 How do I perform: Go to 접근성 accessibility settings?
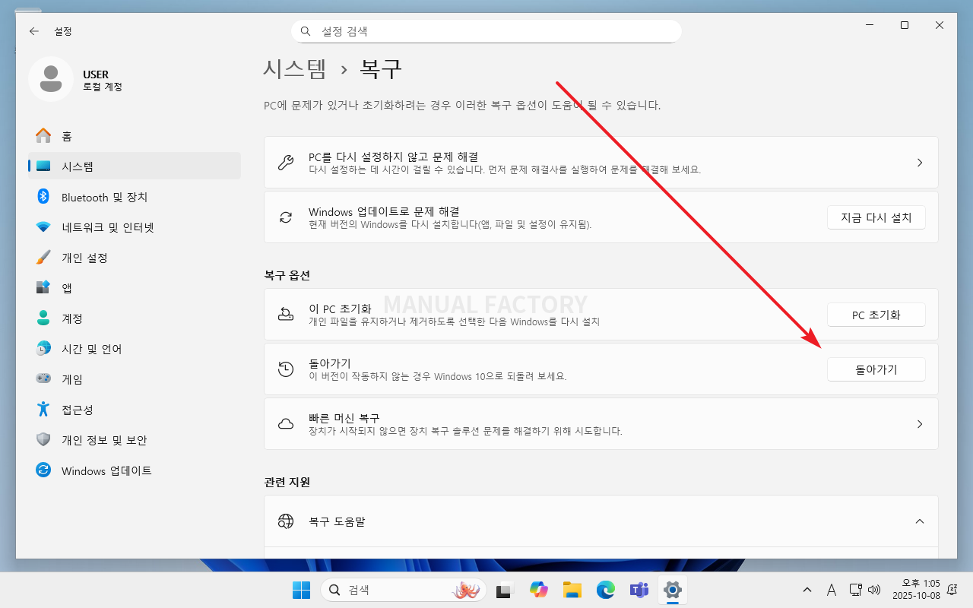pos(77,410)
